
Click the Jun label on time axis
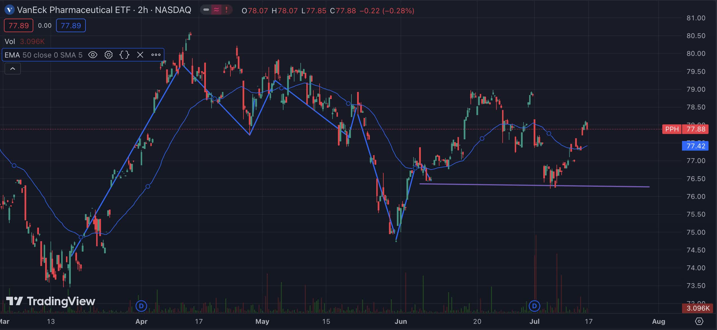[x=401, y=321]
